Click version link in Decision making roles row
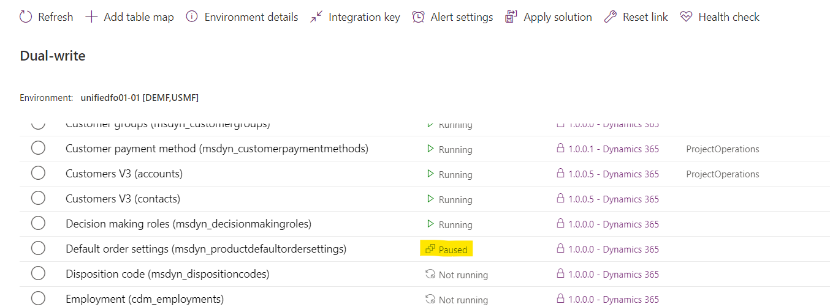830x307 pixels. point(614,224)
